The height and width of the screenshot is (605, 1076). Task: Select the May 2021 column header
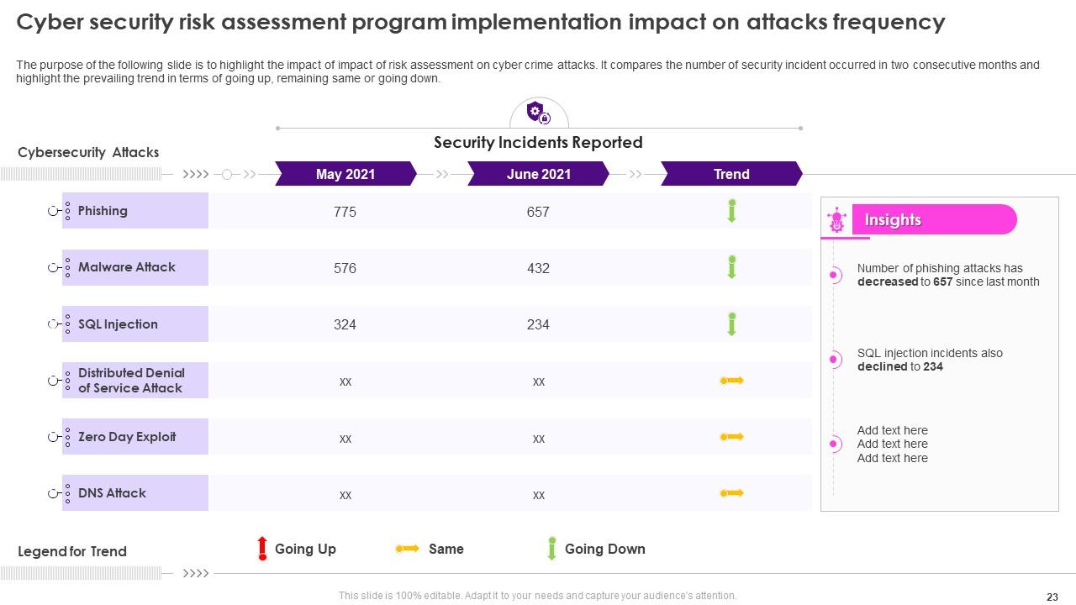pos(345,174)
